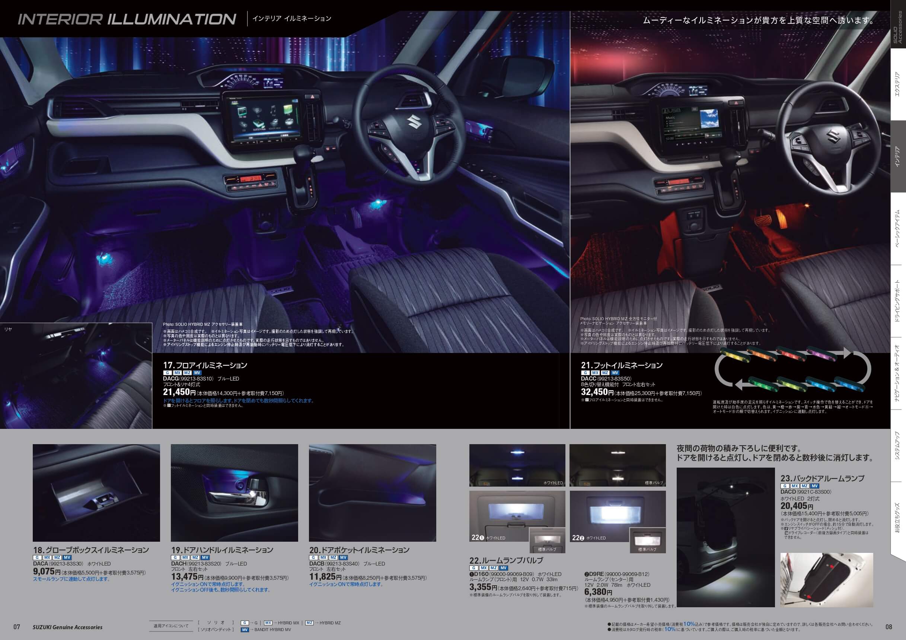Viewport: 906px width, 640px height.
Task: Select the インテリア side tab
Action: [x=899, y=156]
